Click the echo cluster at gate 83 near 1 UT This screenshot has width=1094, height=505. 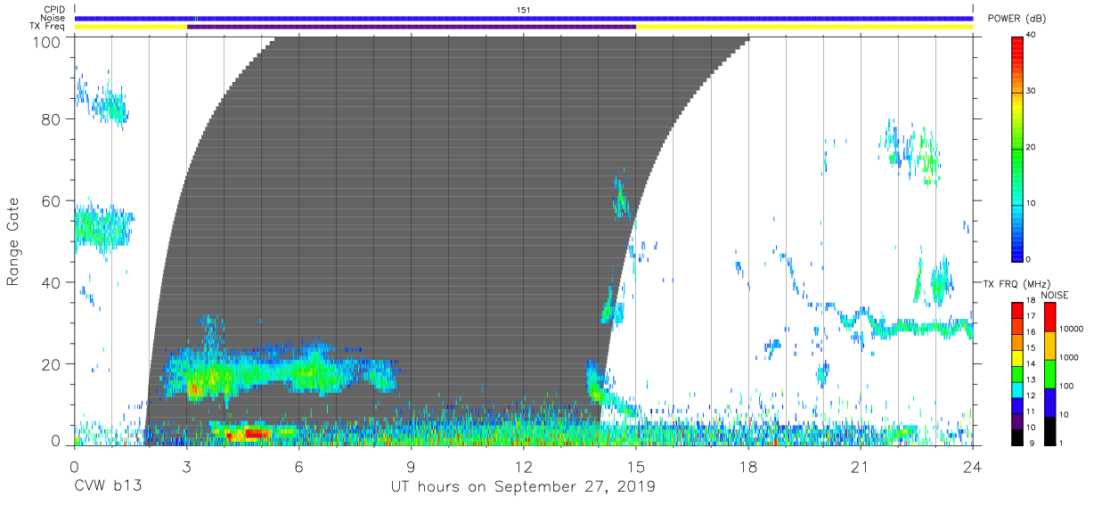click(111, 108)
